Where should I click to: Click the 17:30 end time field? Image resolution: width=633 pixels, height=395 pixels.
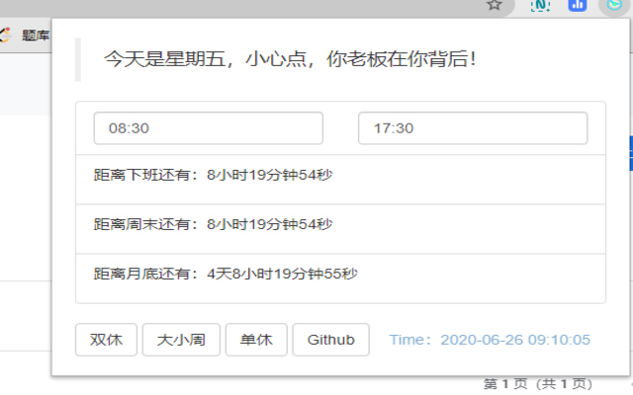pyautogui.click(x=473, y=128)
